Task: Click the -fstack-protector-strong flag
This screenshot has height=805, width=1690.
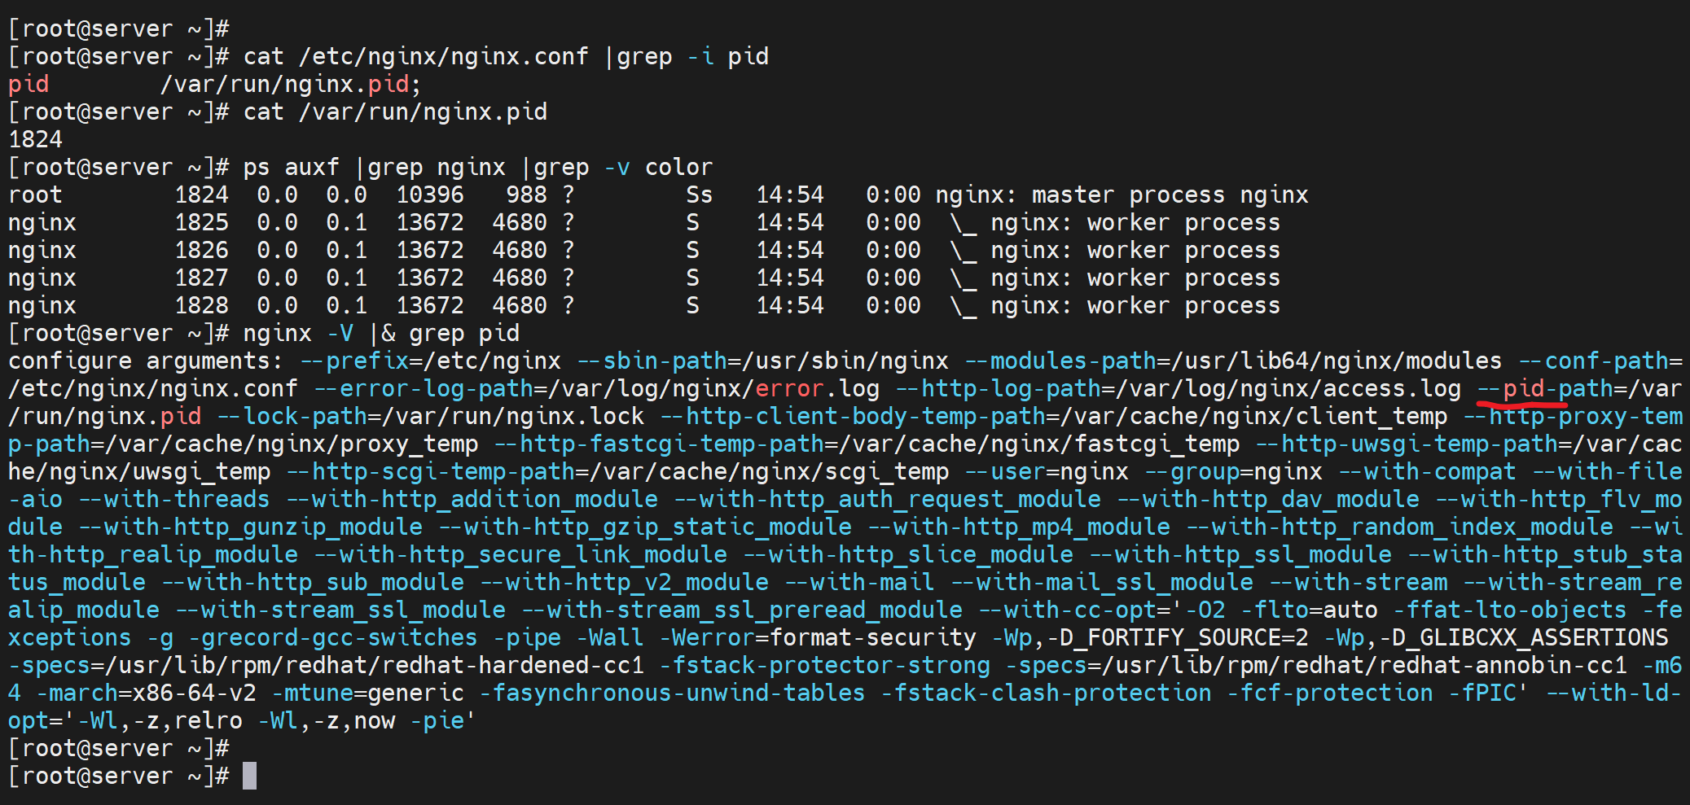Action: [x=825, y=666]
